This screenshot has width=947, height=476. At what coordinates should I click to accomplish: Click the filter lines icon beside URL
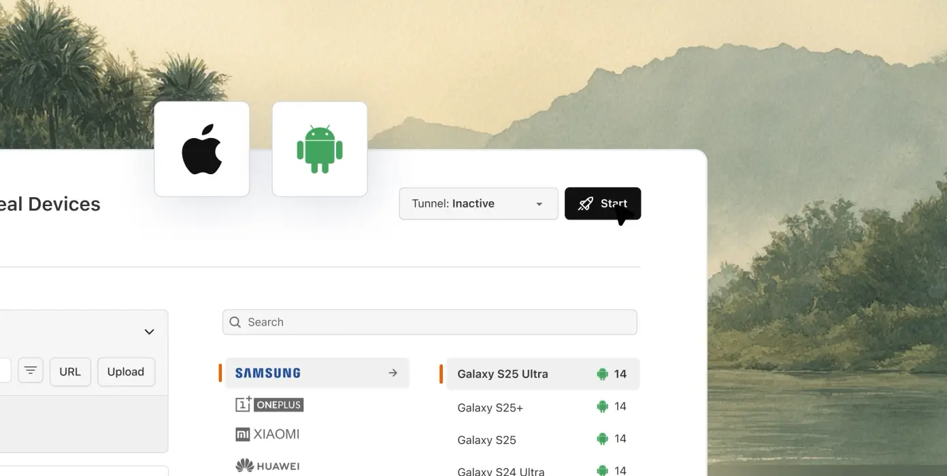point(31,371)
